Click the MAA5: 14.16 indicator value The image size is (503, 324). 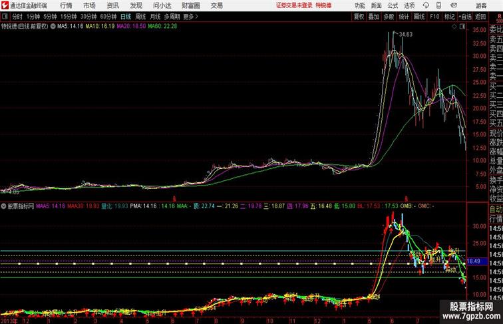[x=51, y=206]
